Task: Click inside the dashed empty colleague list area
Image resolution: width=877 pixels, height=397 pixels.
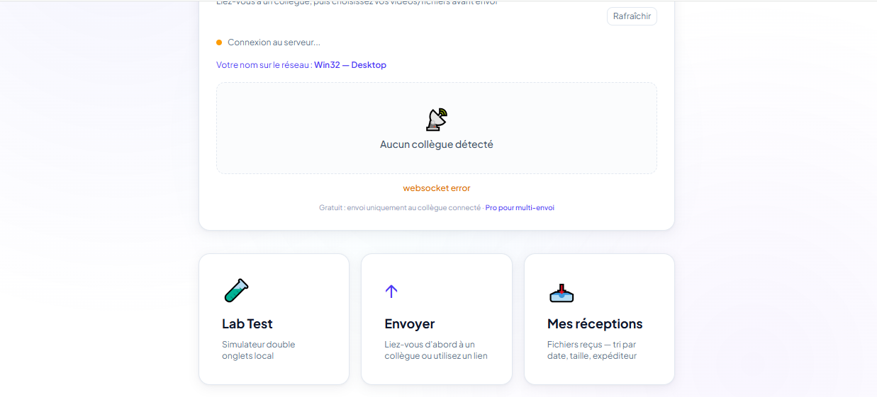Action: point(437,128)
